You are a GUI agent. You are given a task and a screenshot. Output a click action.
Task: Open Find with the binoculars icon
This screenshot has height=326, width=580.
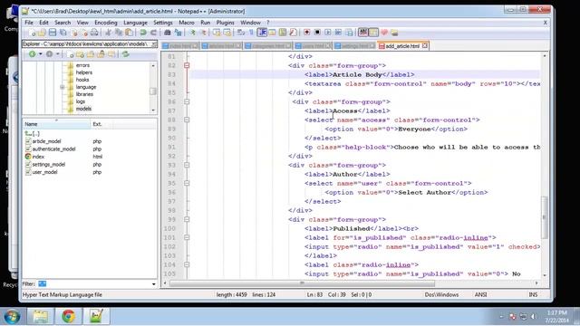[167, 33]
